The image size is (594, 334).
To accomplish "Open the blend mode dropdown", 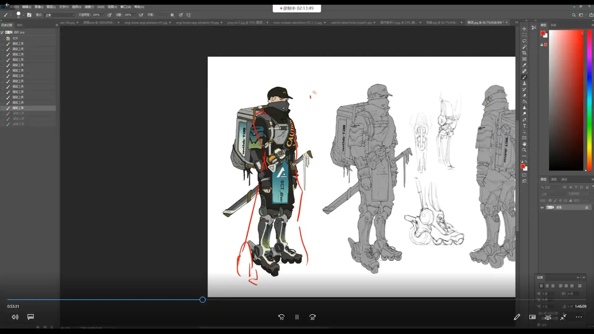I will pyautogui.click(x=60, y=15).
